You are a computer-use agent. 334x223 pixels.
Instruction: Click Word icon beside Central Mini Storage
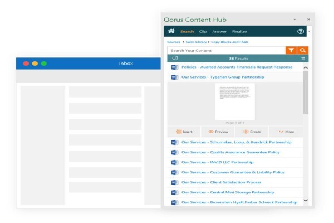coord(175,192)
